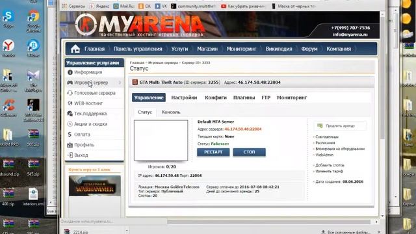
Task: Open Википедия in the top navigation
Action: [x=279, y=49]
